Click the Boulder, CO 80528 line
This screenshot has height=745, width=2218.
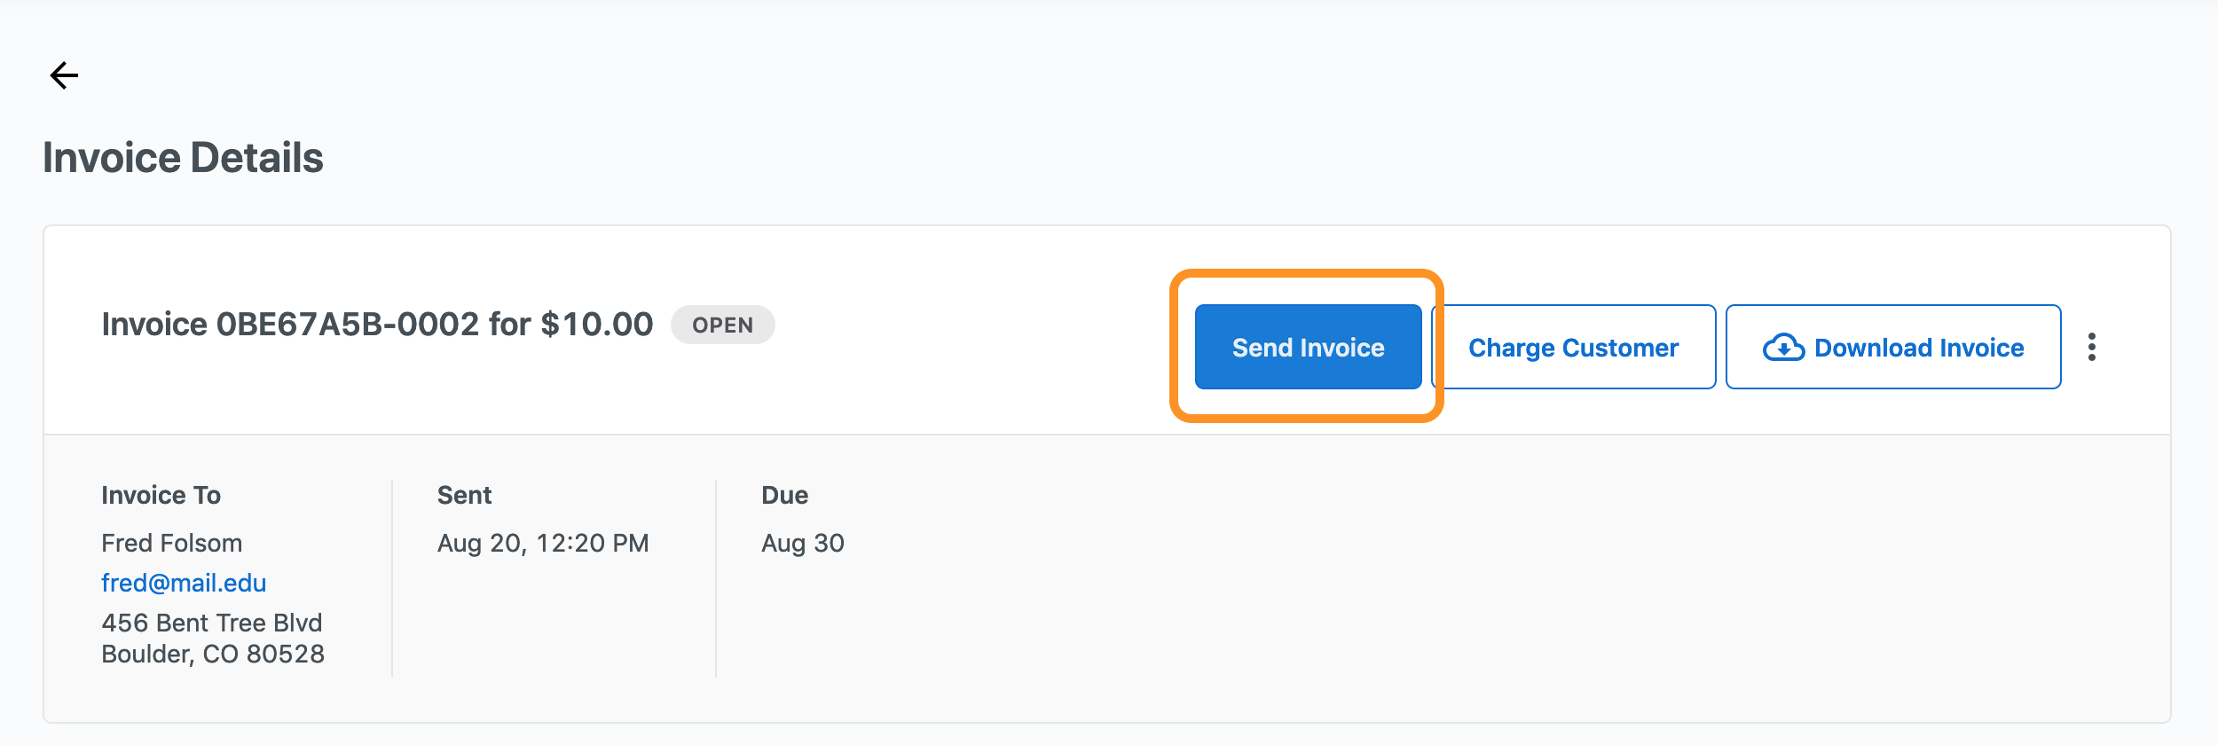click(213, 654)
